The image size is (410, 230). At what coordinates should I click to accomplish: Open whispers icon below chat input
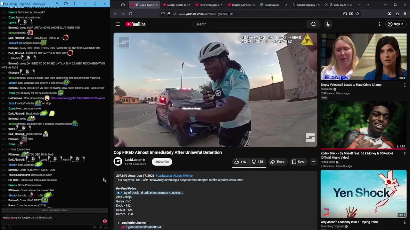(x=9, y=227)
